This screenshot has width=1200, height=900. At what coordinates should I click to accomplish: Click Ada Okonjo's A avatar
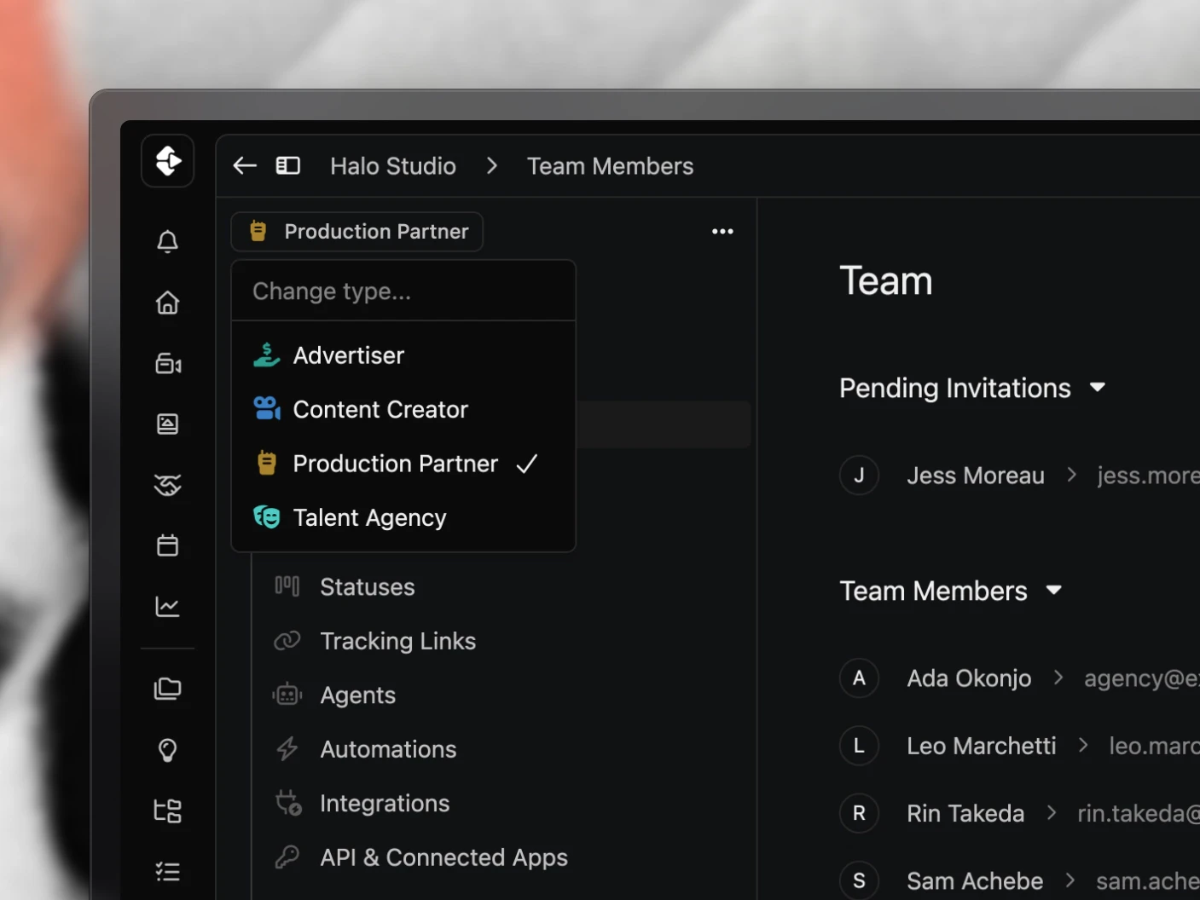(859, 678)
